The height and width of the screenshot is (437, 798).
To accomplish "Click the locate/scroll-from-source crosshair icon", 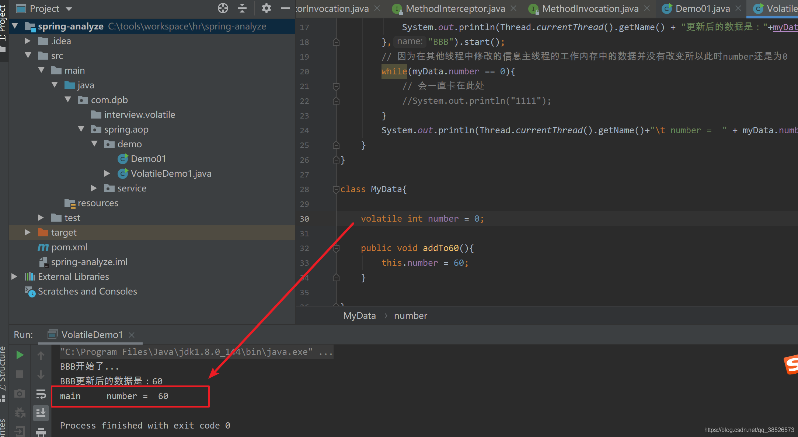I will 223,8.
